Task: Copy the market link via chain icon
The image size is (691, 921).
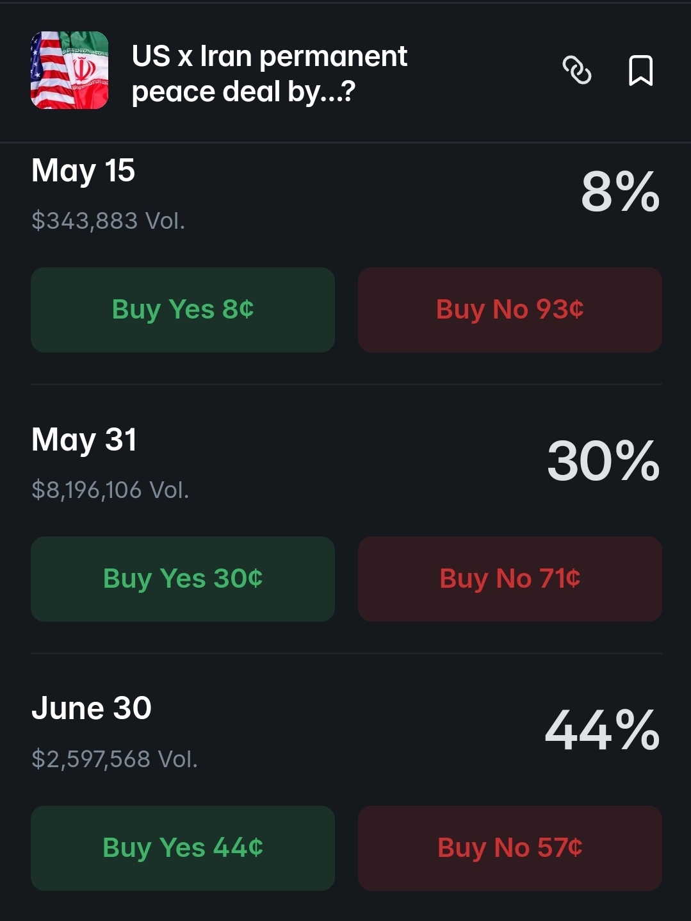Action: [576, 70]
